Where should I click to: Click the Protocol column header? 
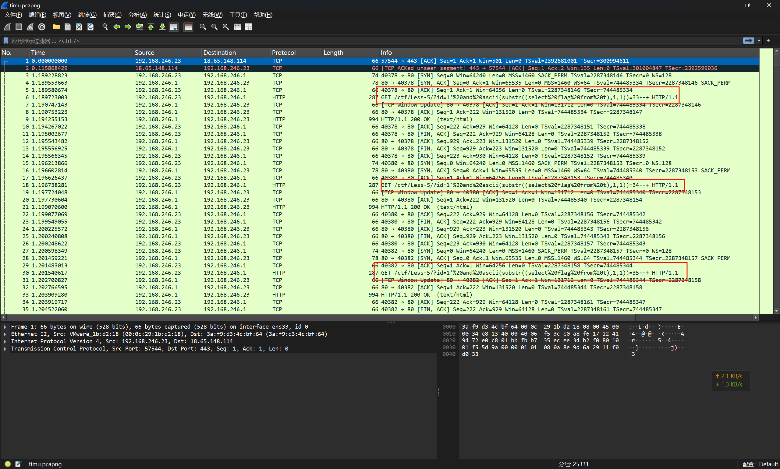(284, 52)
